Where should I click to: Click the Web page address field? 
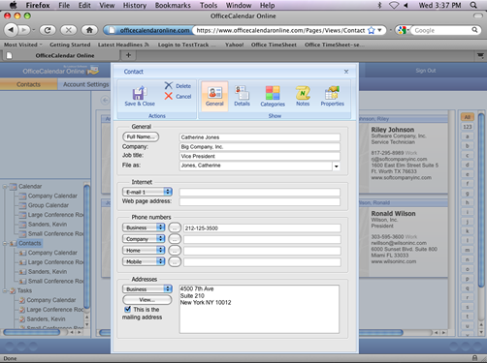[x=260, y=201]
